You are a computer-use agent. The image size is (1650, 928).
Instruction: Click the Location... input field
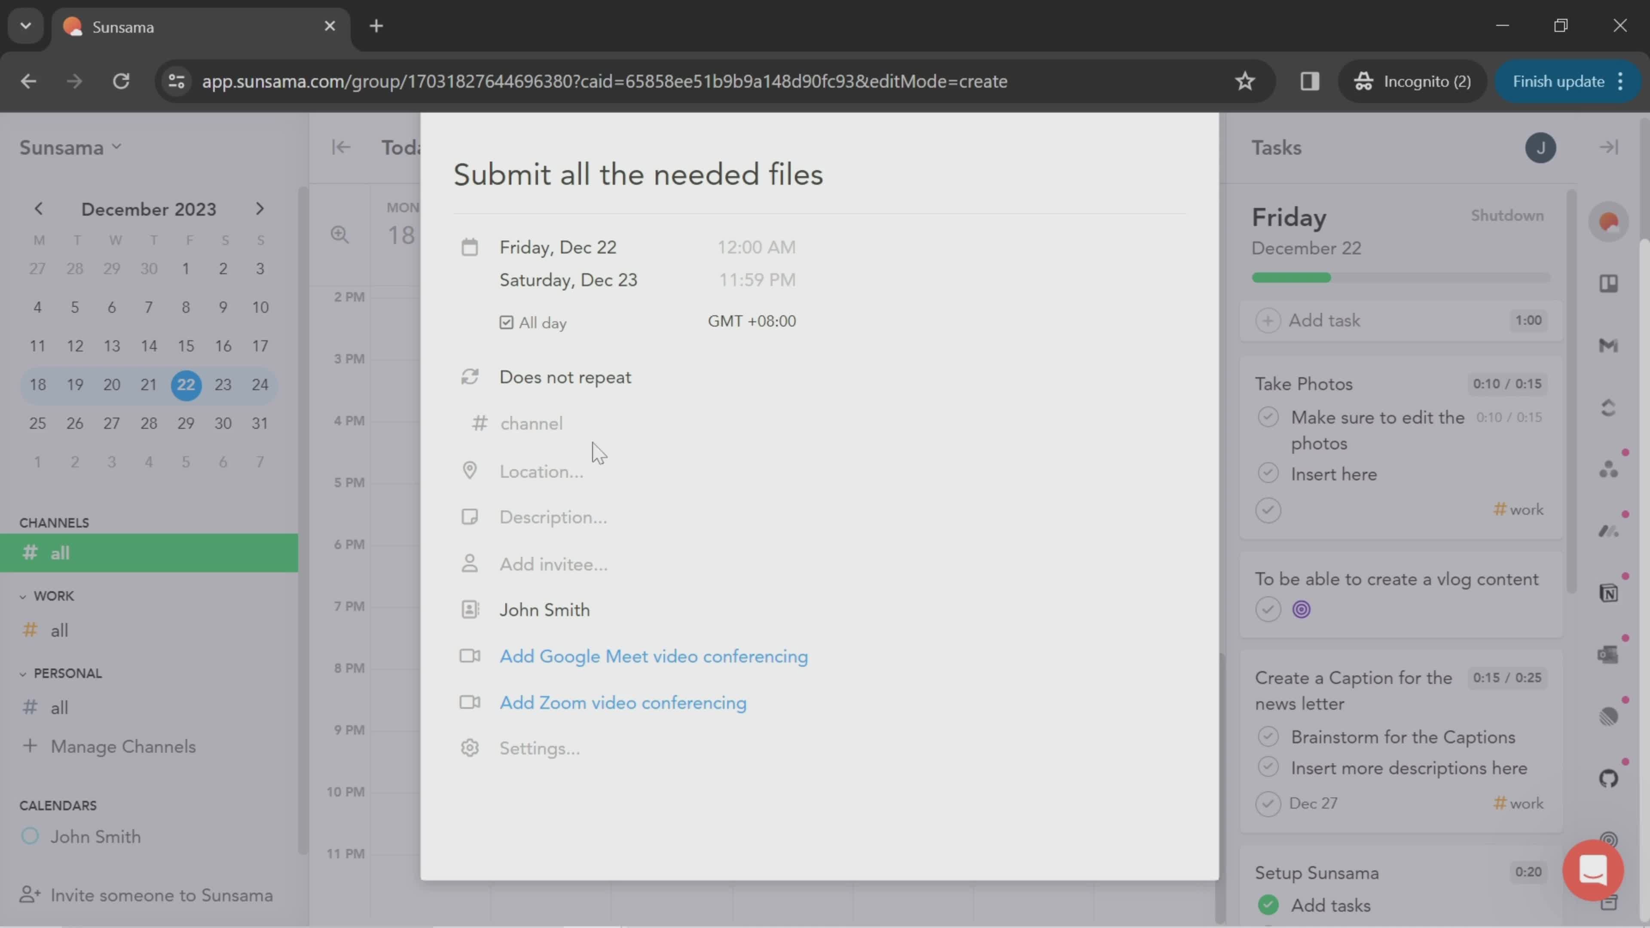click(541, 471)
